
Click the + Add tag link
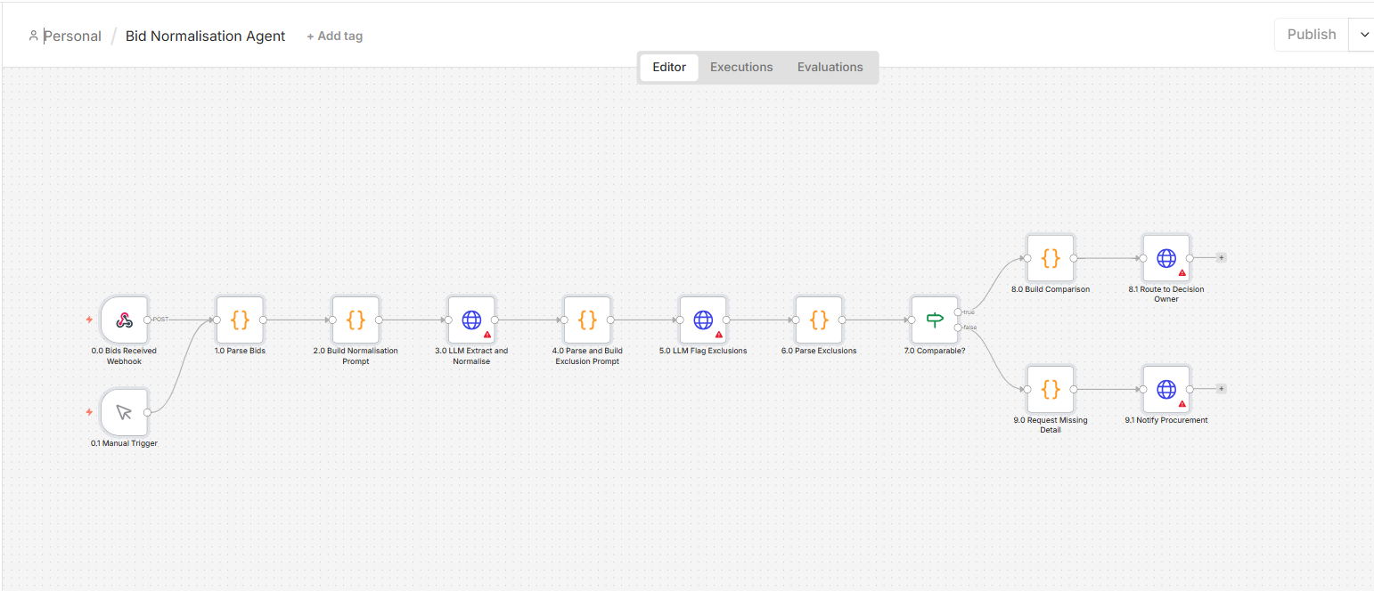(x=335, y=36)
